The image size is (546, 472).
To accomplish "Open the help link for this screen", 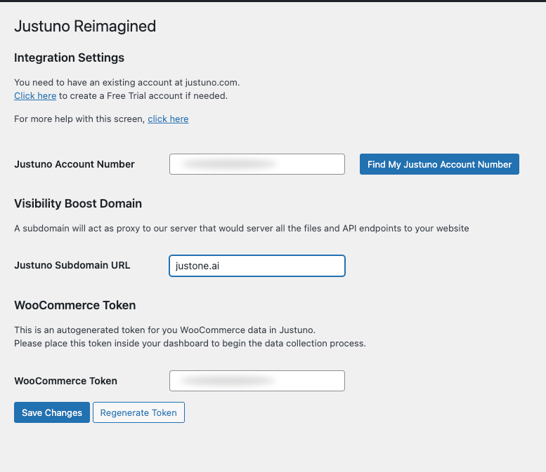I will click(168, 119).
